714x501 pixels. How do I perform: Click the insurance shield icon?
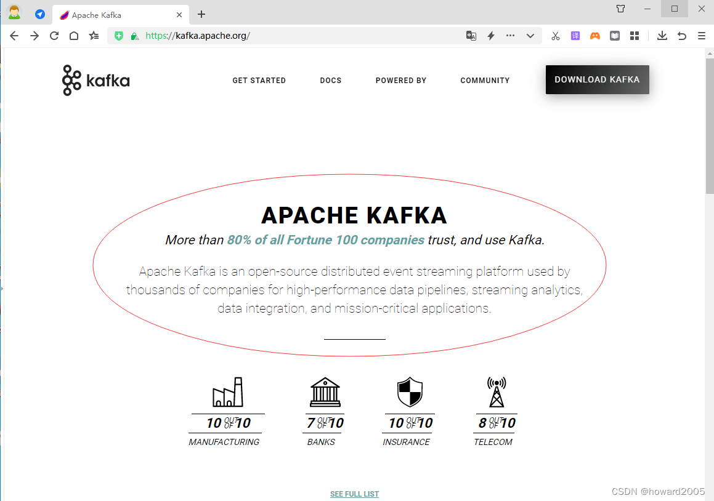point(410,392)
